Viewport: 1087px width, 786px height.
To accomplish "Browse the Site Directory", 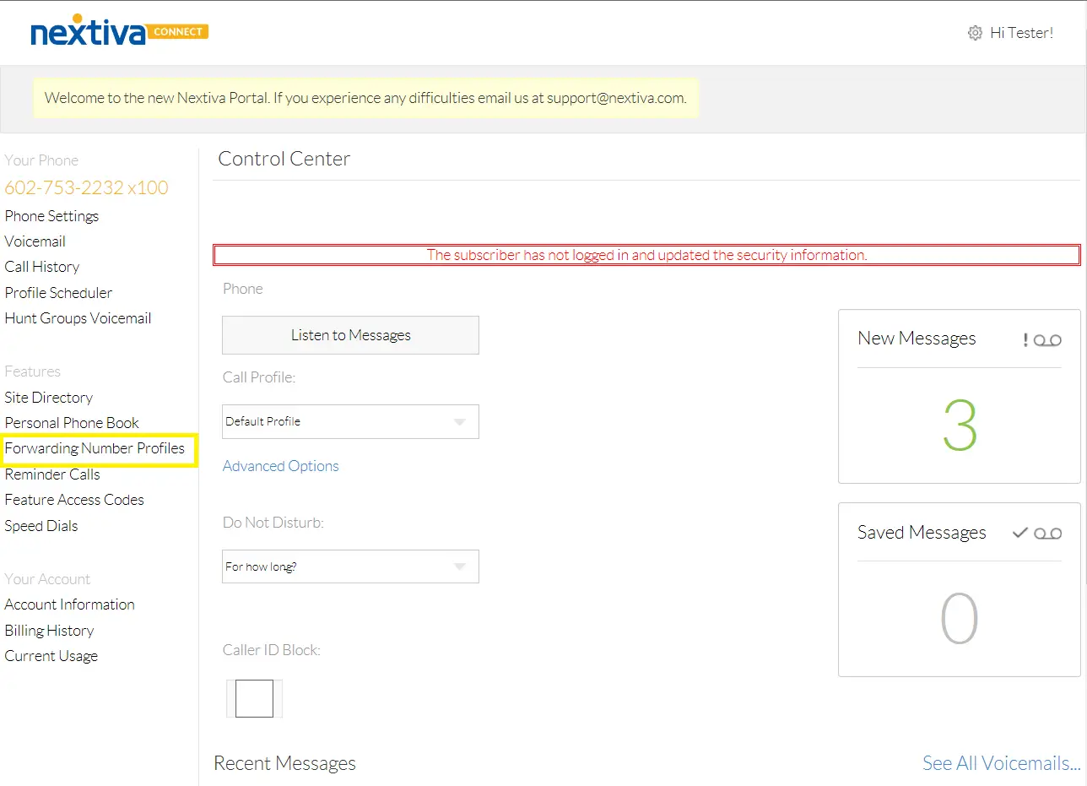I will (x=48, y=397).
